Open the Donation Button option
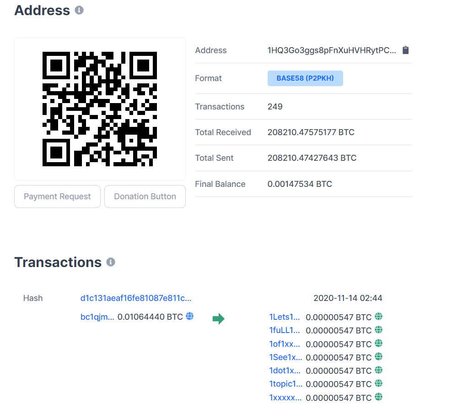463x404 pixels. point(145,197)
